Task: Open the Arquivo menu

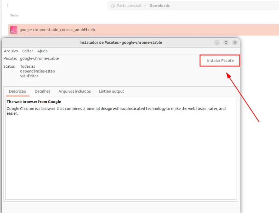Action: pyautogui.click(x=11, y=51)
